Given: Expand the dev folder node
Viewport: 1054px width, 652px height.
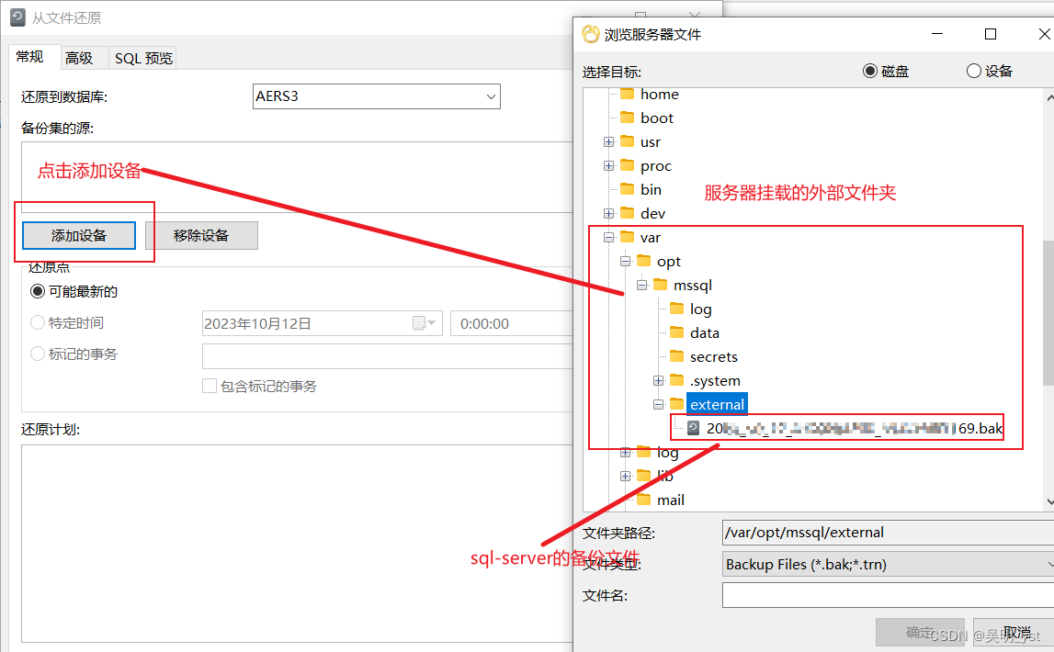Looking at the screenshot, I should [x=609, y=213].
